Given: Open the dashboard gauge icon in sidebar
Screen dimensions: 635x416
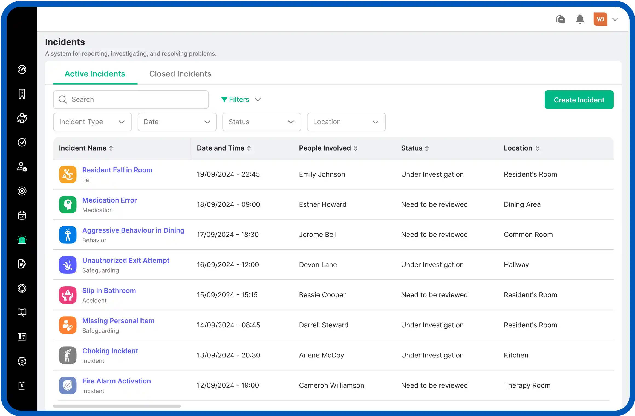Looking at the screenshot, I should pos(22,70).
